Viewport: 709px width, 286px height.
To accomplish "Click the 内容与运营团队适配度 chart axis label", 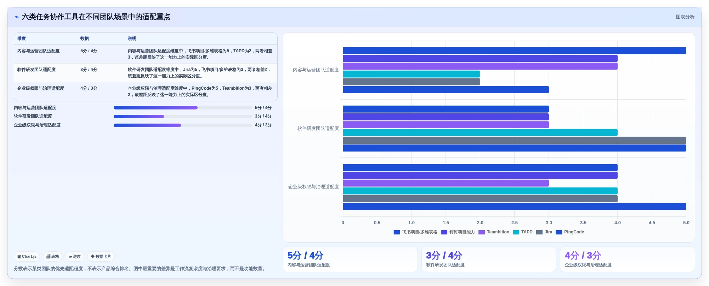I will coord(316,70).
